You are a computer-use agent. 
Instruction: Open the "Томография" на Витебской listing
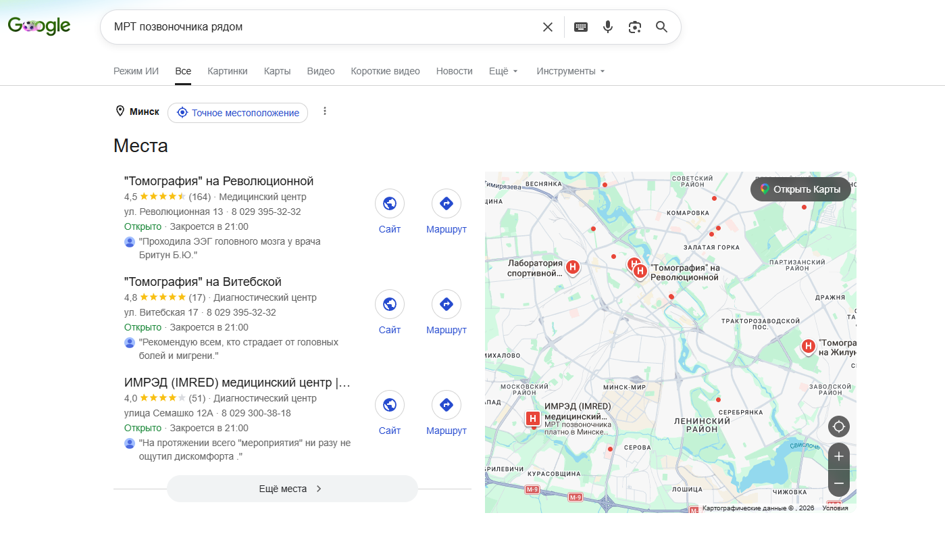(203, 282)
